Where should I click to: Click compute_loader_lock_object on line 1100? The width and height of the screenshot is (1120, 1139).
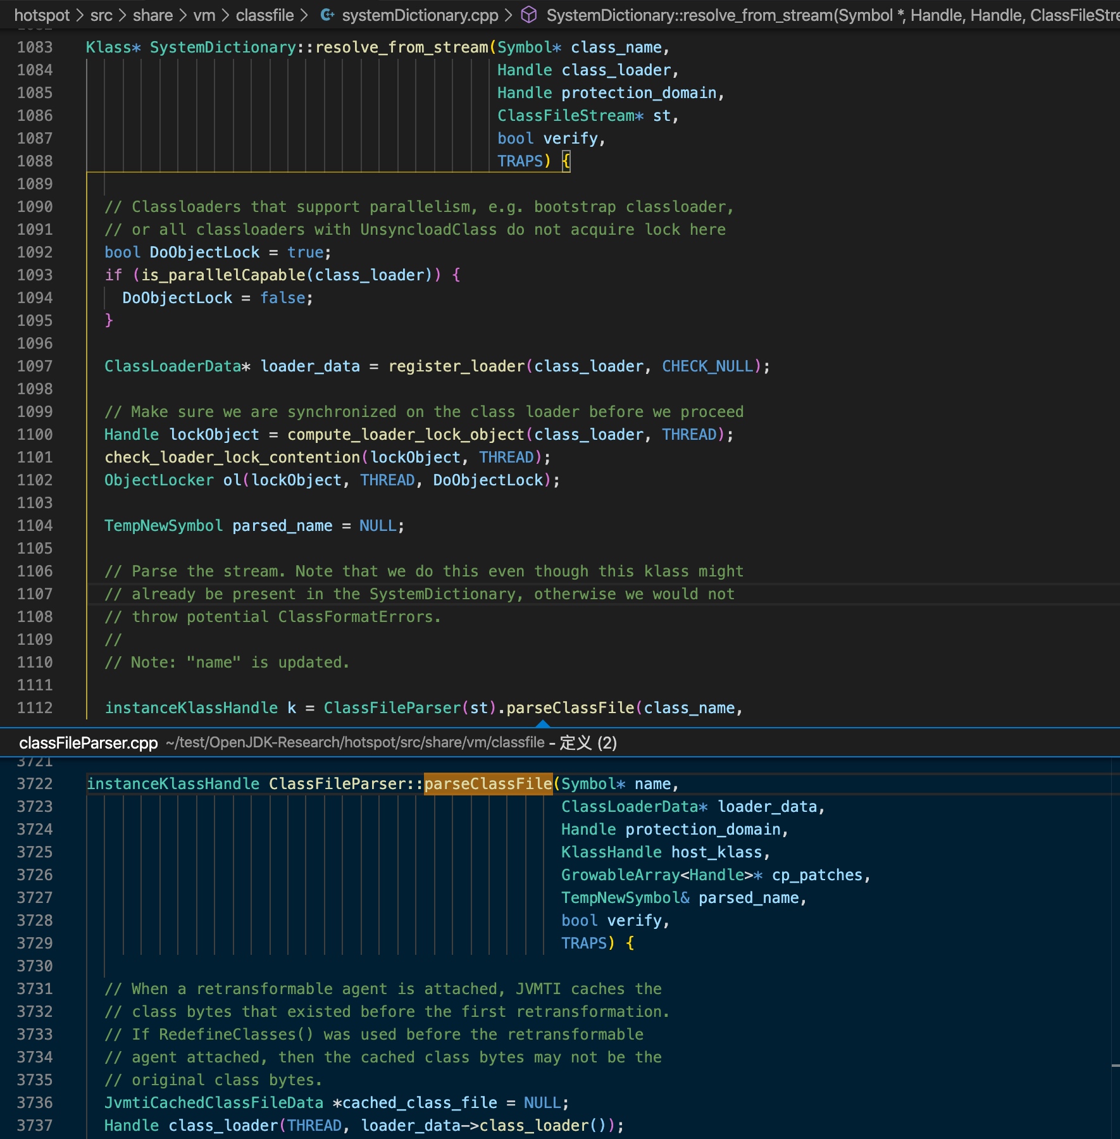point(406,435)
